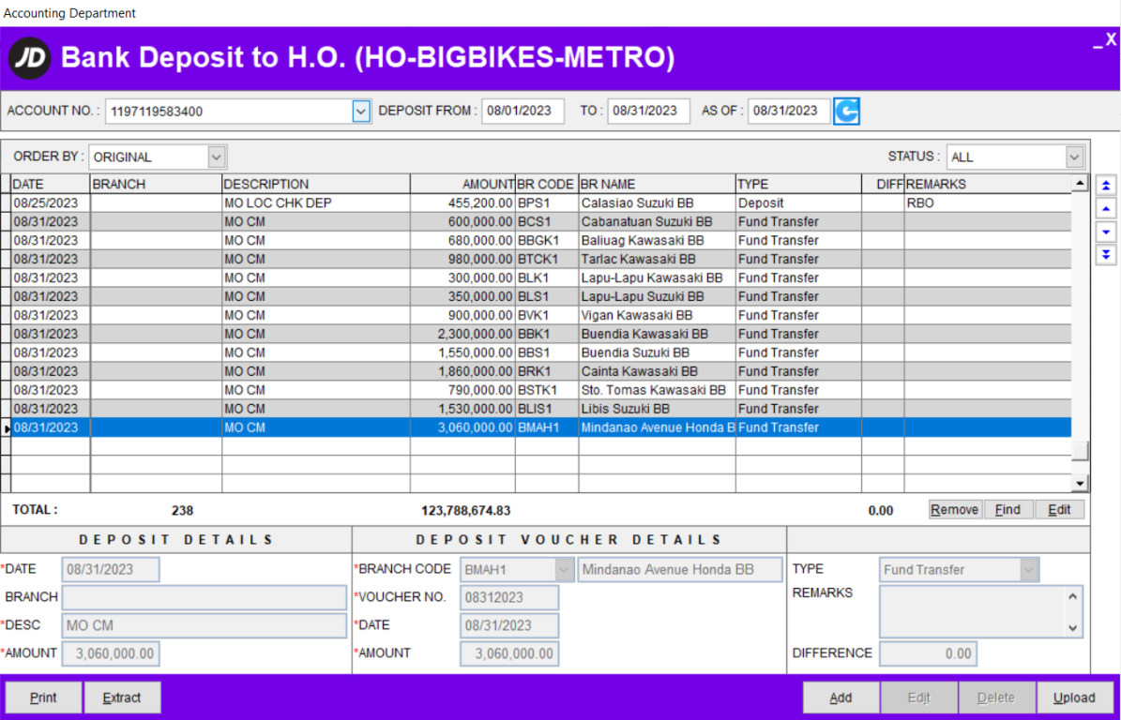This screenshot has height=720, width=1121.
Task: Click the Extract button
Action: tap(122, 697)
